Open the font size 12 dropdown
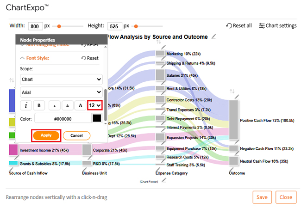This screenshot has width=301, height=208. coord(95,105)
